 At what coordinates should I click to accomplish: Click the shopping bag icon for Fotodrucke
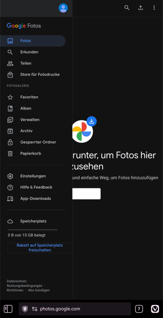click(10, 75)
